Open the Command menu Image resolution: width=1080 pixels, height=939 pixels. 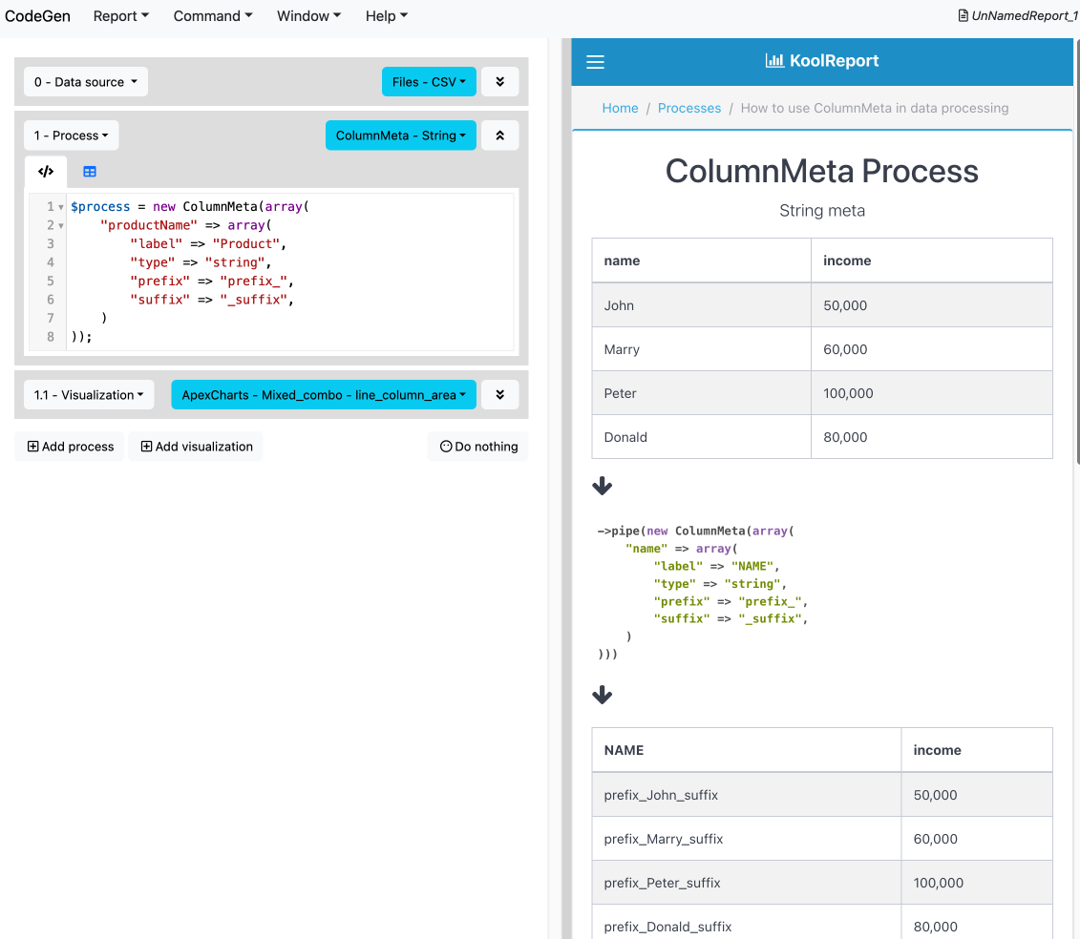[213, 16]
